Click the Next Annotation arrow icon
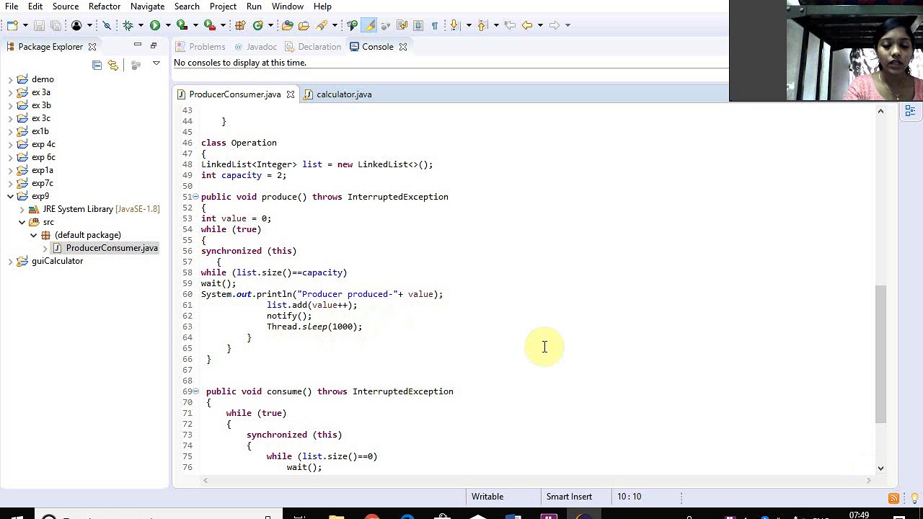 [x=455, y=25]
